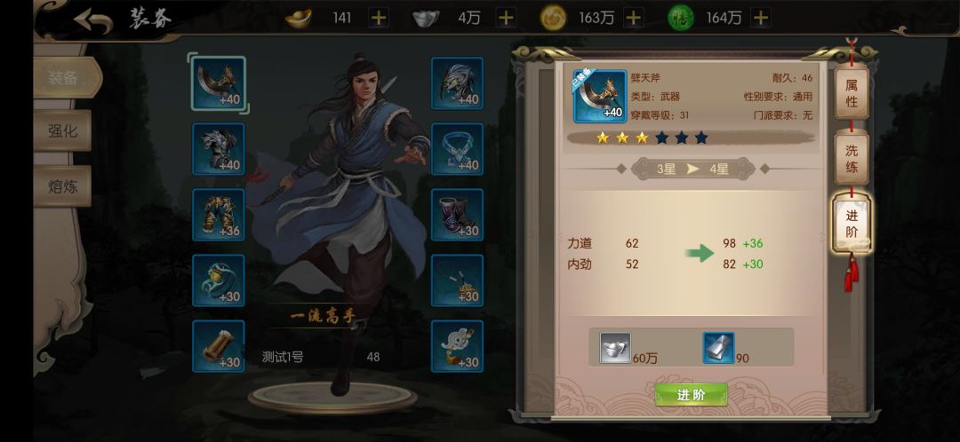This screenshot has width=960, height=442.
Task: Open the 强化 side tab
Action: click(62, 130)
